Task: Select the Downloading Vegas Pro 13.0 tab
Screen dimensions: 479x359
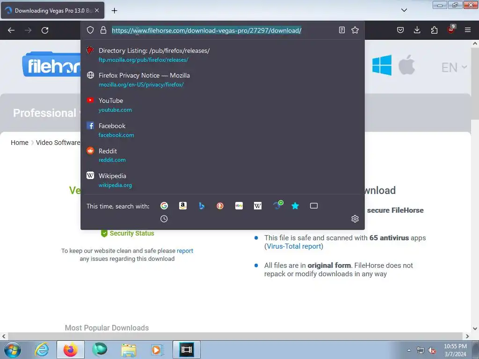Action: coord(52,10)
